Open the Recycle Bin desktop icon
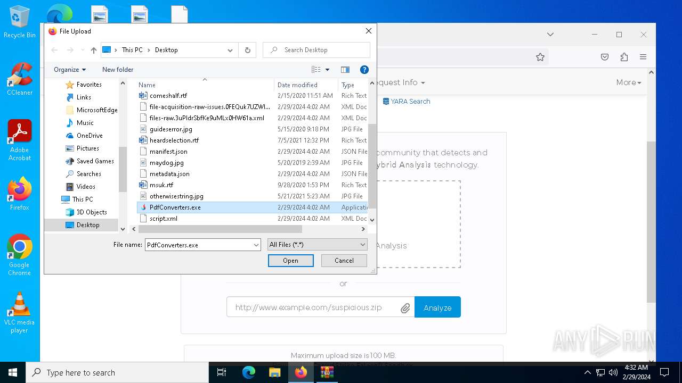This screenshot has height=383, width=682. click(19, 22)
